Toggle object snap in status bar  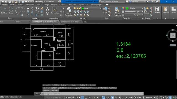[x=103, y=97]
